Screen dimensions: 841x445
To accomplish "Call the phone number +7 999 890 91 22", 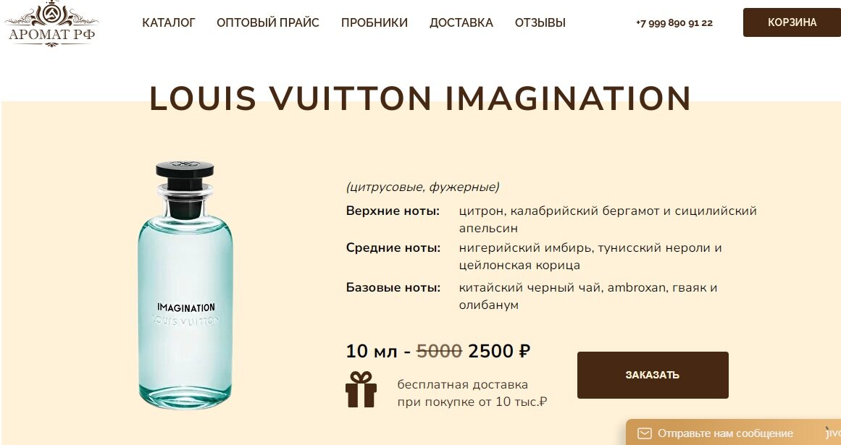I will 674,23.
